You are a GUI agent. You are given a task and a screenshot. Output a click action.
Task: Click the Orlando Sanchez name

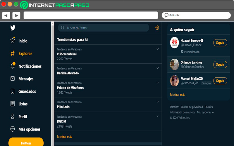click(x=191, y=62)
